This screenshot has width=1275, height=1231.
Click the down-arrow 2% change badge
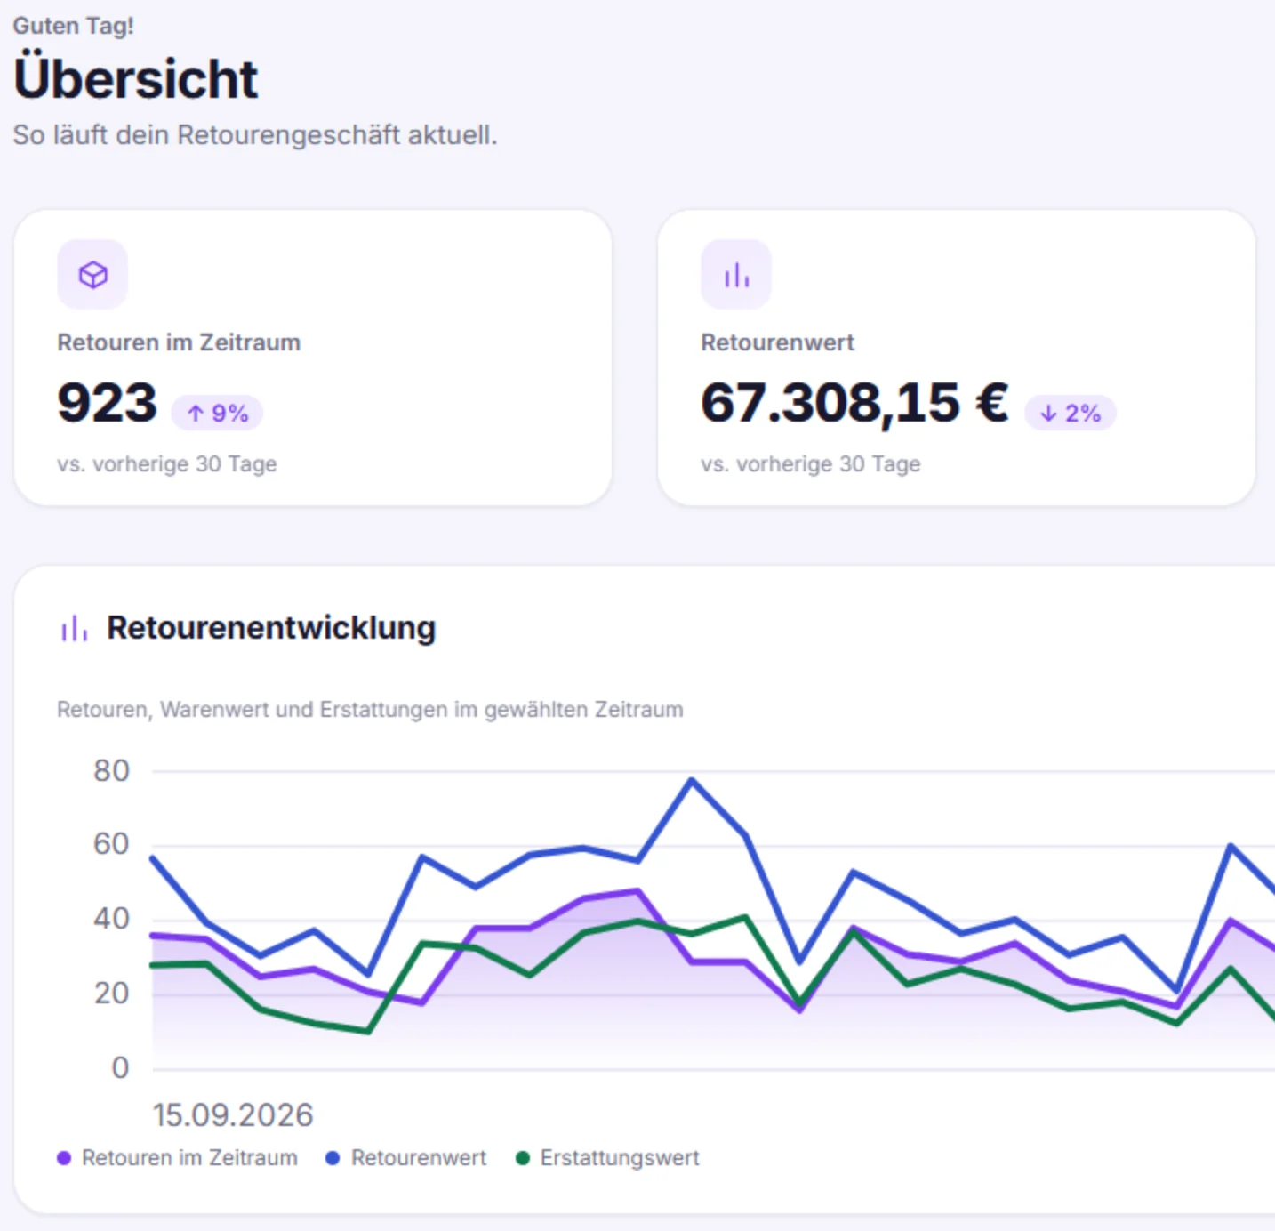1071,413
